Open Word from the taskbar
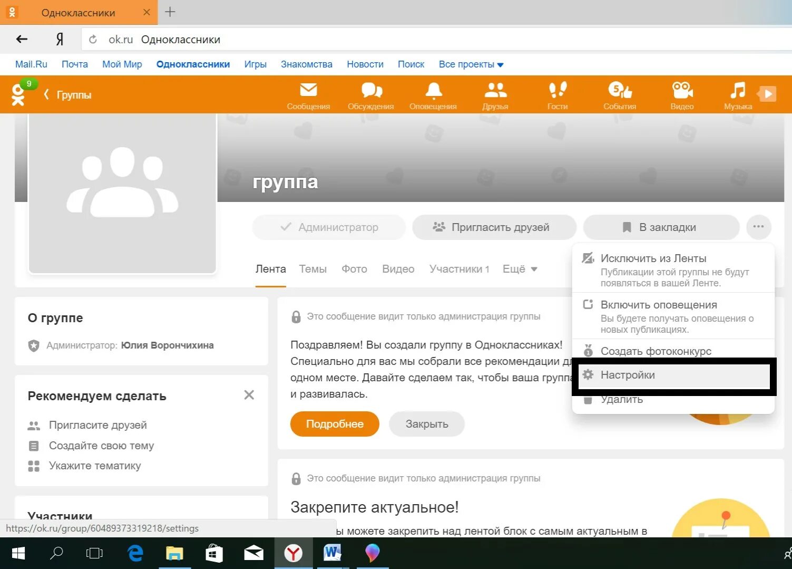The image size is (792, 569). tap(333, 553)
